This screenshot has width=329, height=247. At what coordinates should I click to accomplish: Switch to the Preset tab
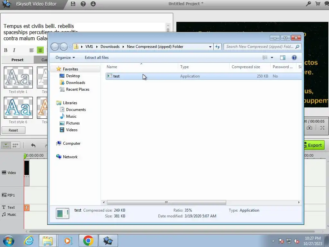[17, 60]
